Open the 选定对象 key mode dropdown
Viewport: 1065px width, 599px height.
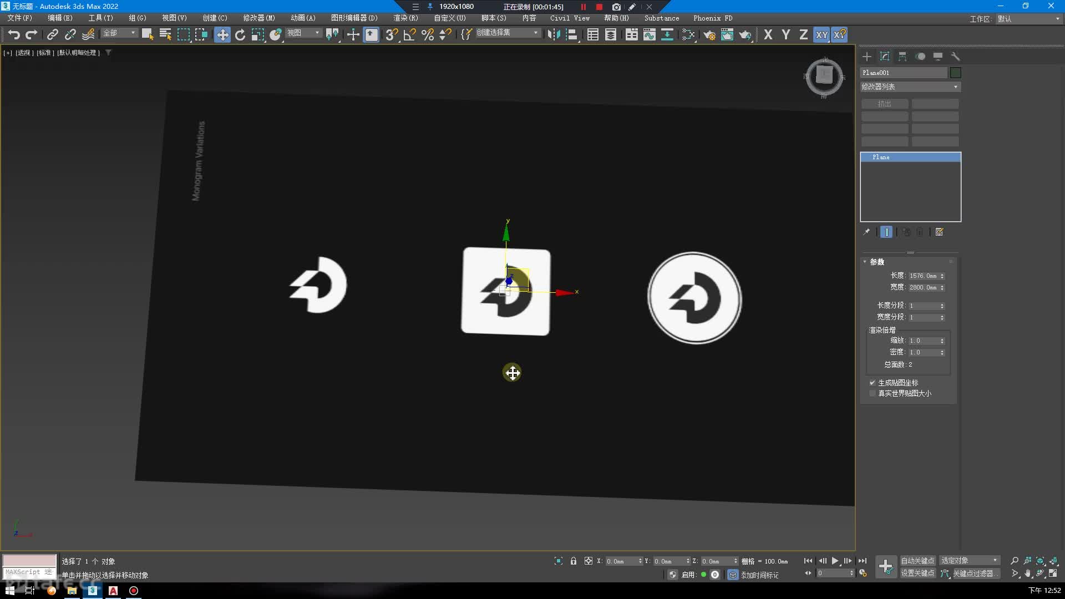pos(970,561)
